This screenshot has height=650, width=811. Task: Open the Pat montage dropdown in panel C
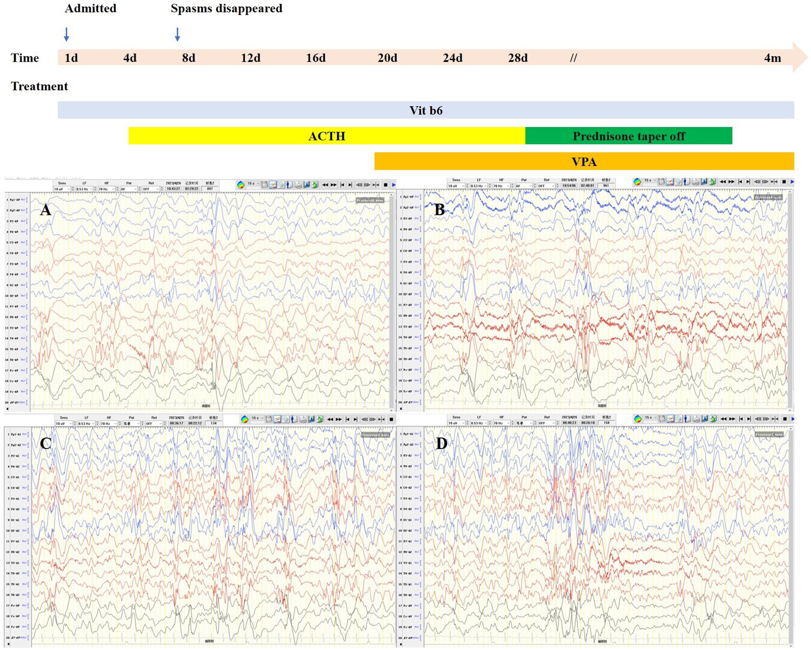138,423
